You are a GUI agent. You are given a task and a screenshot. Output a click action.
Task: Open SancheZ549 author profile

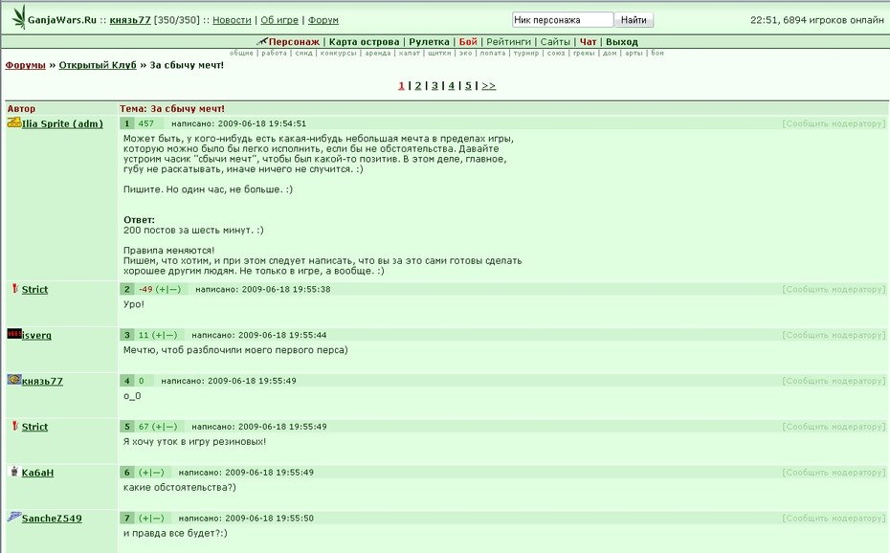click(52, 519)
